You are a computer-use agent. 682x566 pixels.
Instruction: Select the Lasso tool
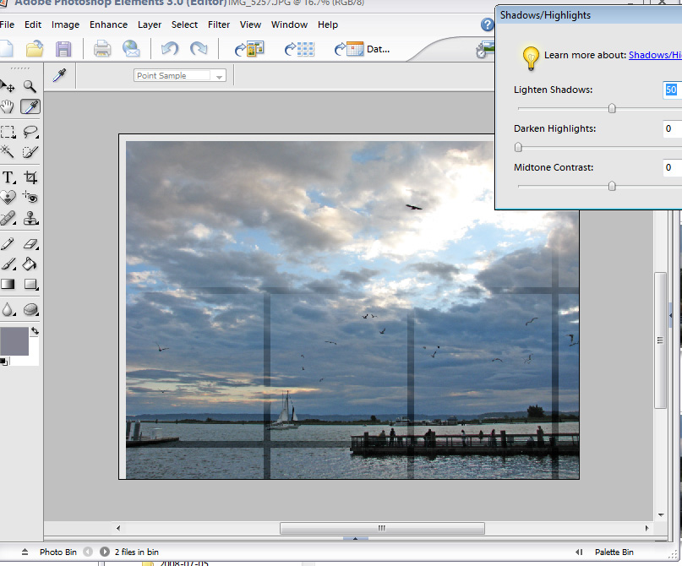(x=30, y=132)
